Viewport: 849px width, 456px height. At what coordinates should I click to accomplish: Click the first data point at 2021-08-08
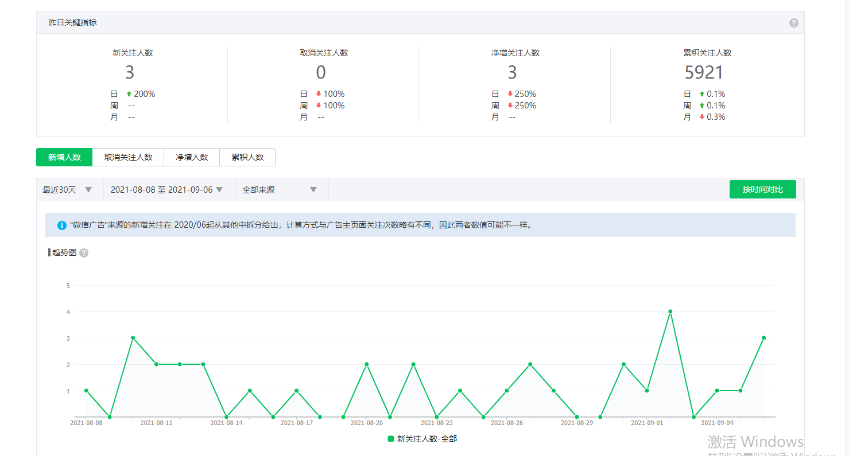pos(86,391)
